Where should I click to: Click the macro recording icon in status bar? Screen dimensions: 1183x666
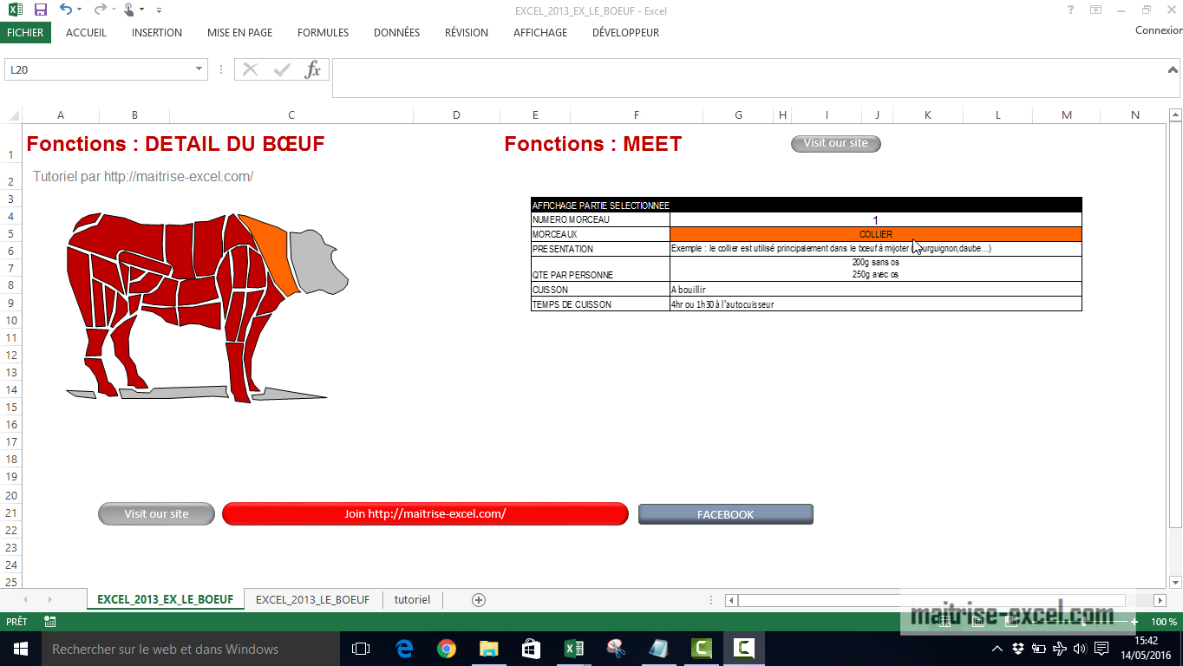tap(50, 622)
